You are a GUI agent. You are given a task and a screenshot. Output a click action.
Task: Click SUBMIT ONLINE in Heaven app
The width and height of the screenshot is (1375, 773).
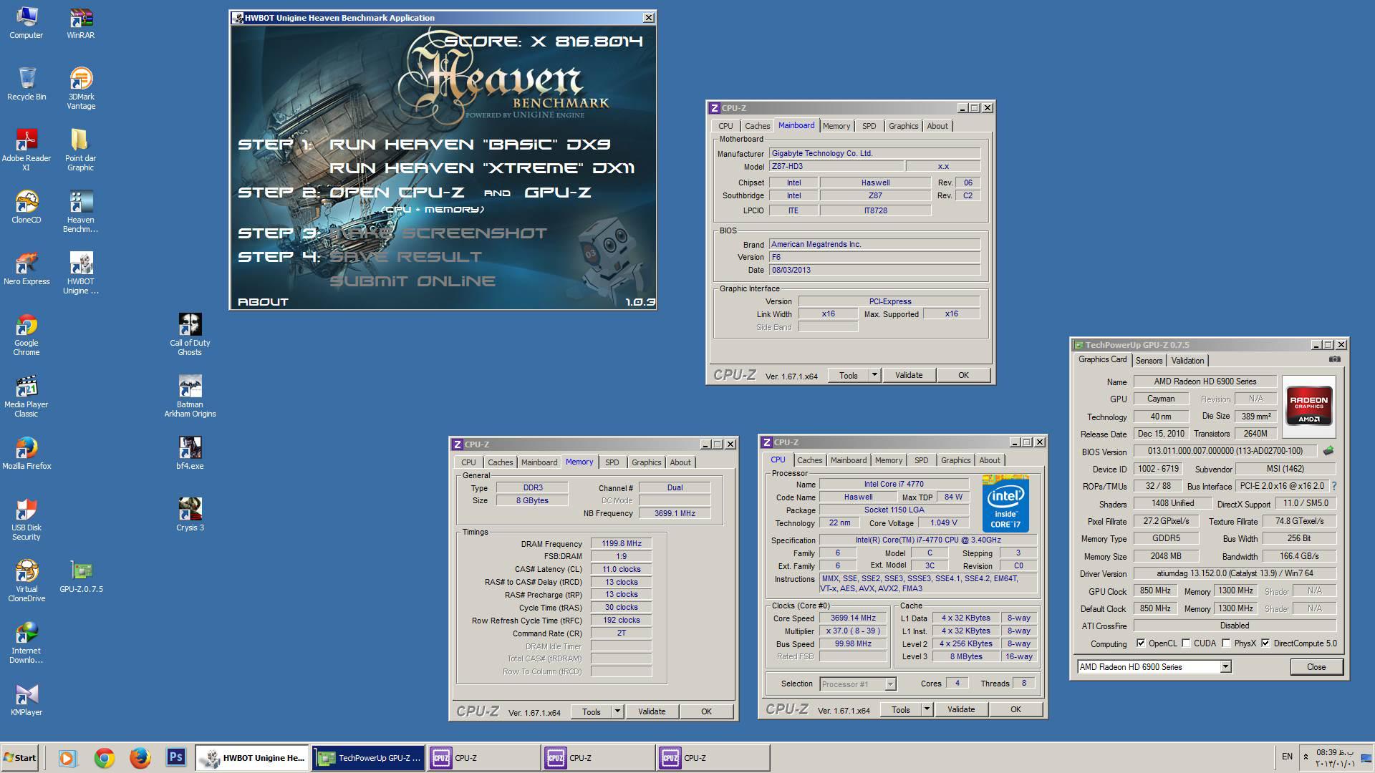412,281
